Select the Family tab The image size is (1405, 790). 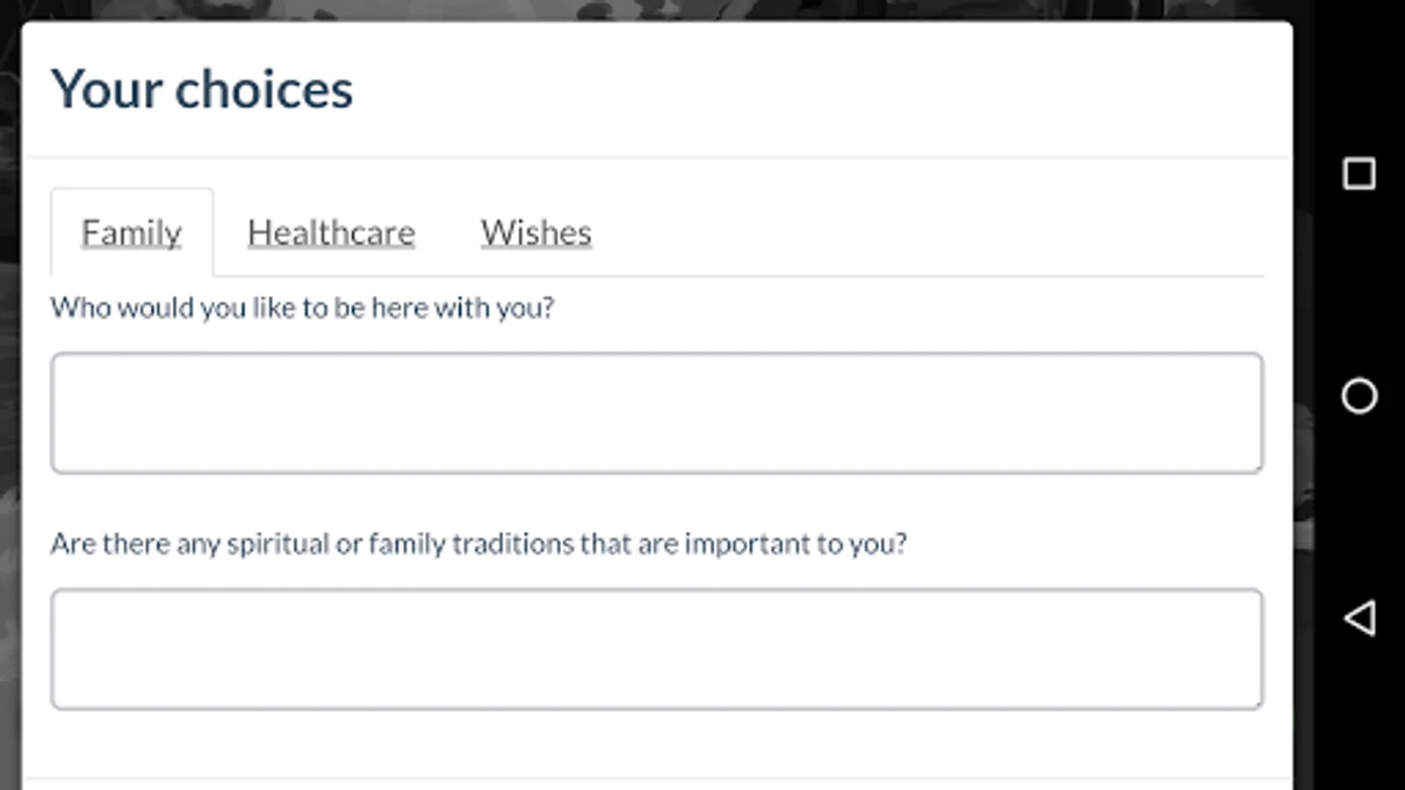coord(132,233)
